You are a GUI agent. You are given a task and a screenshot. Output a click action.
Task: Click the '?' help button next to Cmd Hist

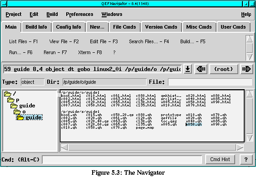point(246,159)
